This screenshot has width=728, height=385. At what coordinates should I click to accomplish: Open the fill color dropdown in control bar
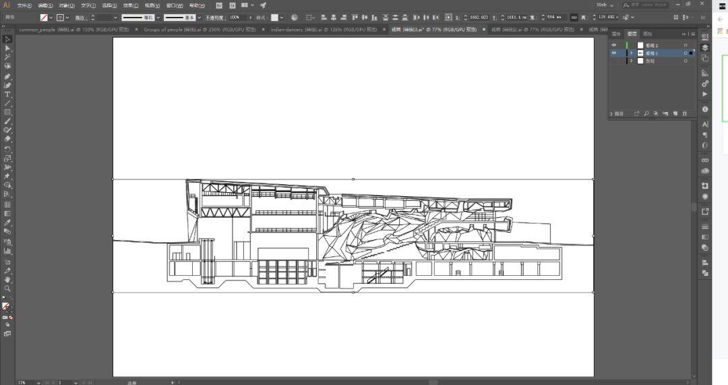(x=51, y=17)
